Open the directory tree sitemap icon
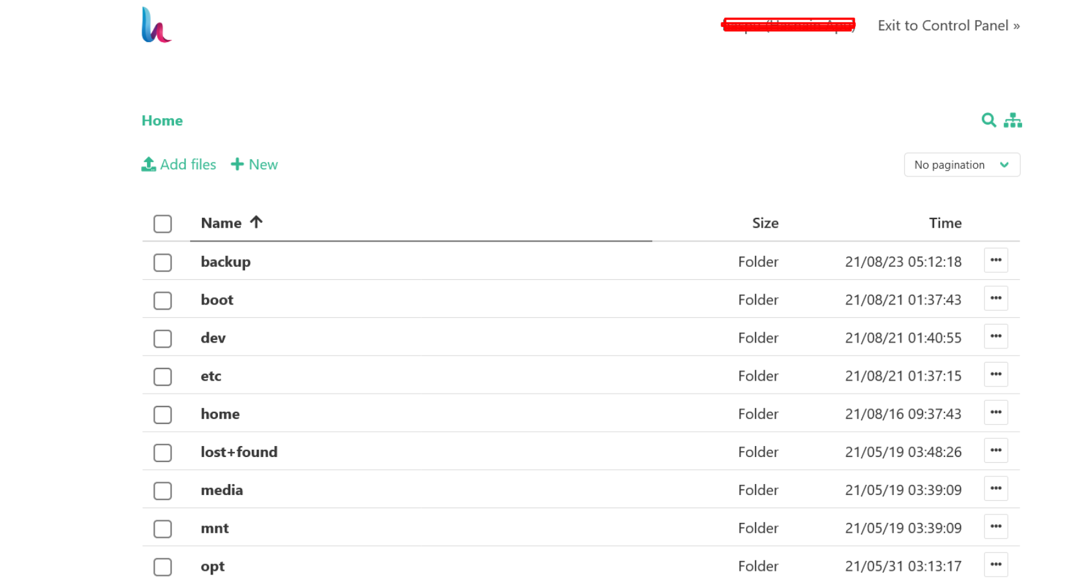1081x583 pixels. tap(1012, 120)
